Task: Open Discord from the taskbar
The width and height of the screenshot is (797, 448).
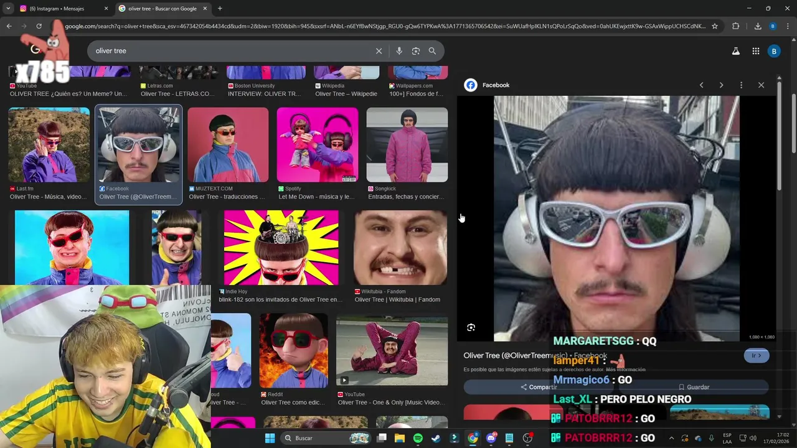Action: click(491, 438)
